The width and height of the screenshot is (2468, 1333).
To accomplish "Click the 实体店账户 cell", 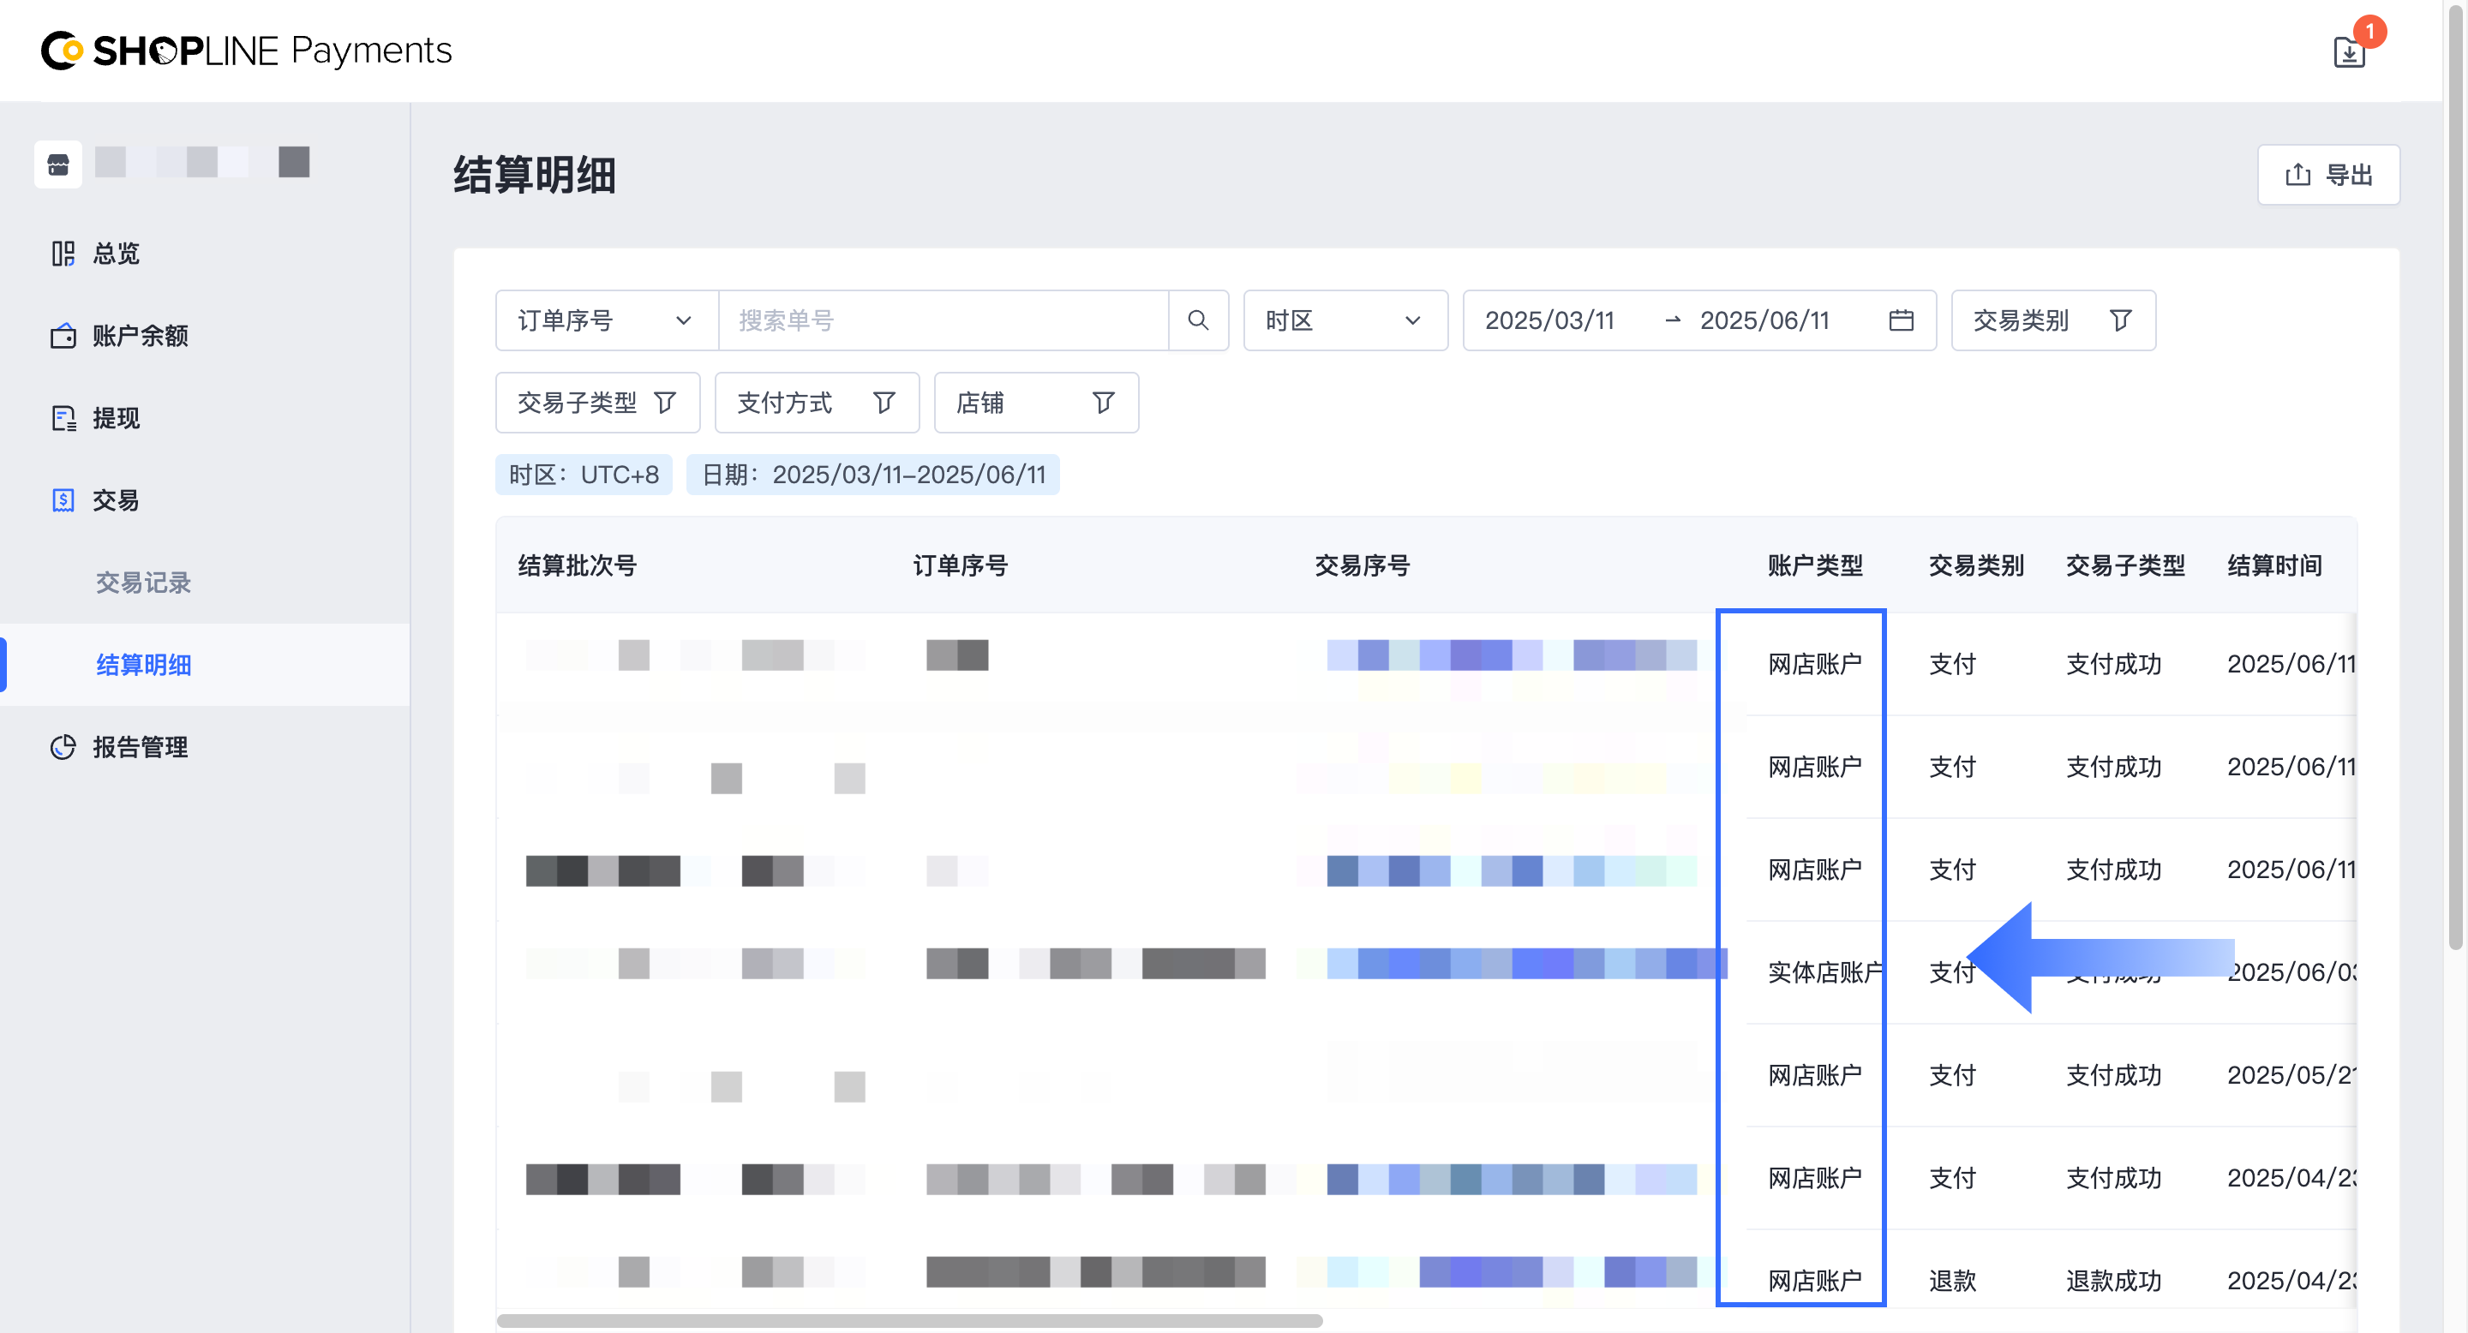I will point(1824,973).
